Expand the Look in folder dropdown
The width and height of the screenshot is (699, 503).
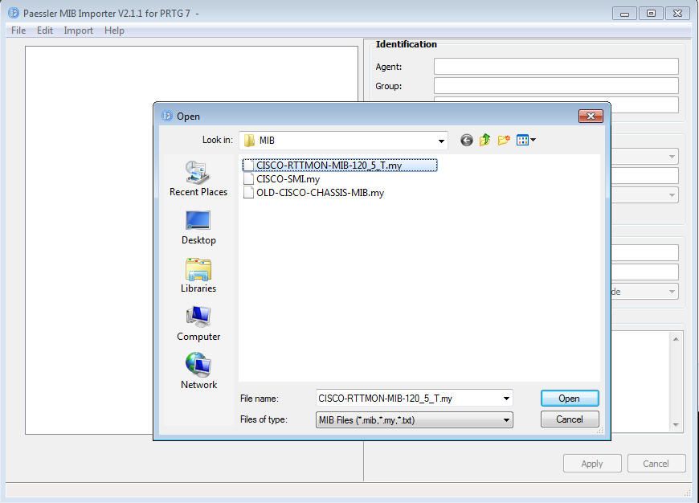[x=441, y=141]
